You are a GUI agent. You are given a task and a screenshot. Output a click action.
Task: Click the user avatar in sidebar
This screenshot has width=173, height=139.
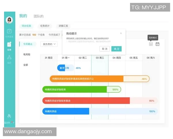pos(9,20)
